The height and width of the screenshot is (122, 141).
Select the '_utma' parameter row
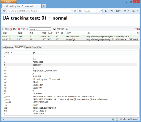(70, 97)
